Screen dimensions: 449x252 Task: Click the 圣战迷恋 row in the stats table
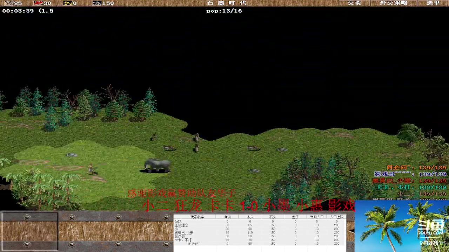tap(260, 225)
